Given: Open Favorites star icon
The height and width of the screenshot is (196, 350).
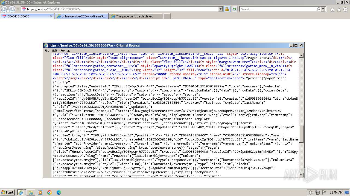Looking at the screenshot, I should tap(339, 10).
